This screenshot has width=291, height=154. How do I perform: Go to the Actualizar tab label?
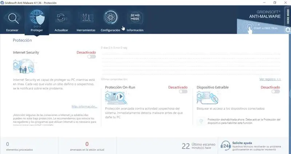point(61,30)
